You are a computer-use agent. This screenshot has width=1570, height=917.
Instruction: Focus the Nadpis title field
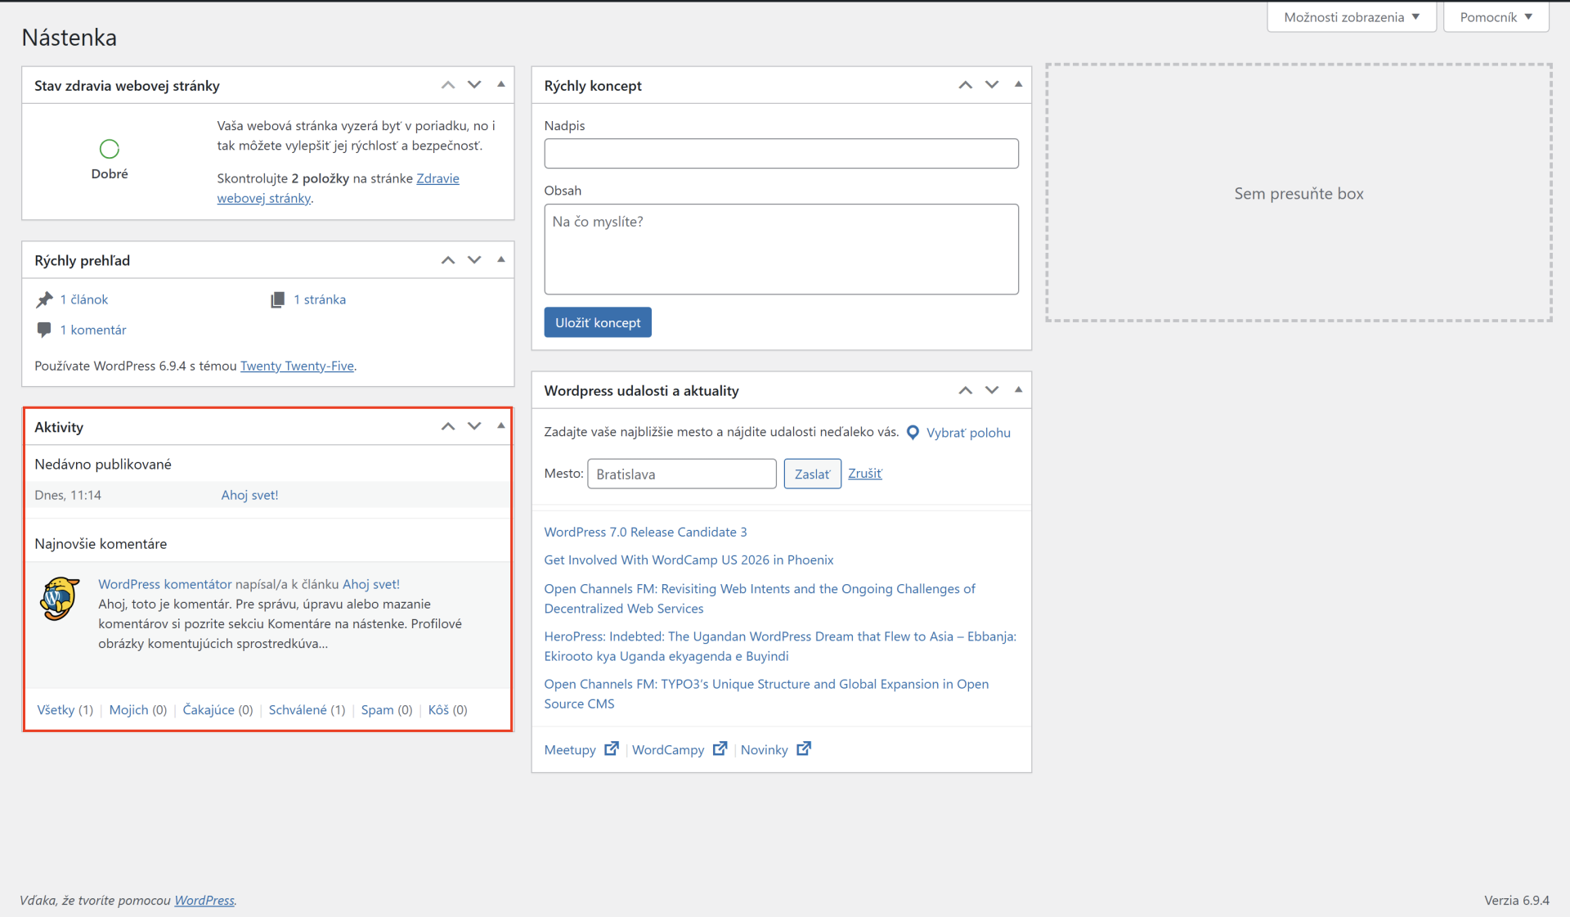781,153
